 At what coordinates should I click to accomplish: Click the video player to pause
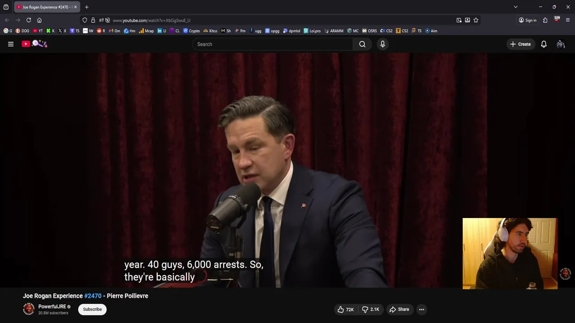point(287,170)
